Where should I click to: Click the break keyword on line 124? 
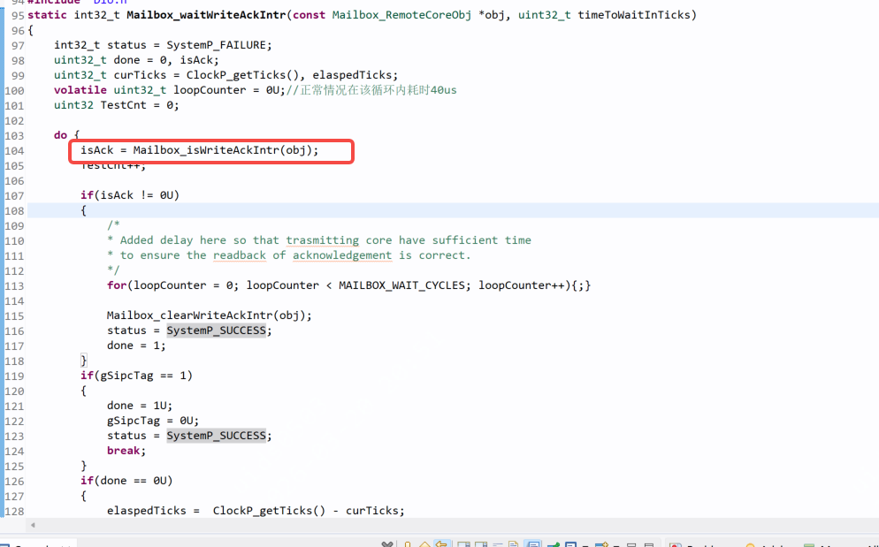[x=123, y=451]
